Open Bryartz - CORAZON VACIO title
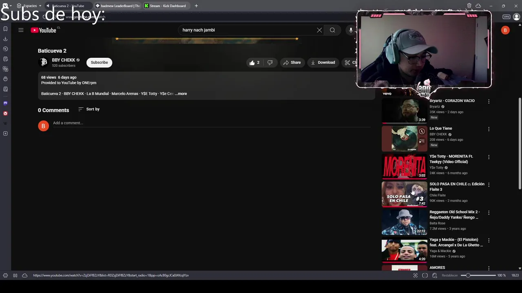Image resolution: width=522 pixels, height=293 pixels. (x=452, y=101)
